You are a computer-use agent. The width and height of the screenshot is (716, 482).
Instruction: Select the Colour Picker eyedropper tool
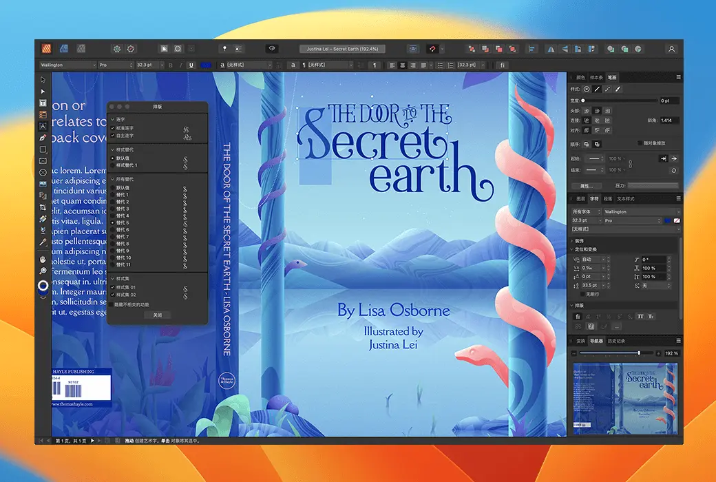pos(43,242)
